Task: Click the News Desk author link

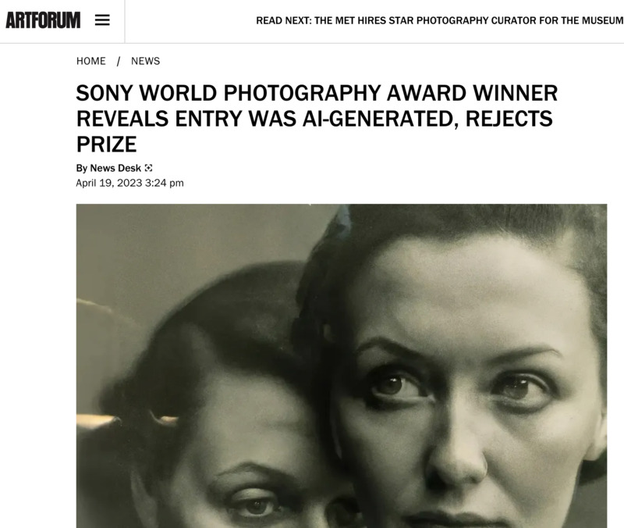Action: [x=115, y=168]
